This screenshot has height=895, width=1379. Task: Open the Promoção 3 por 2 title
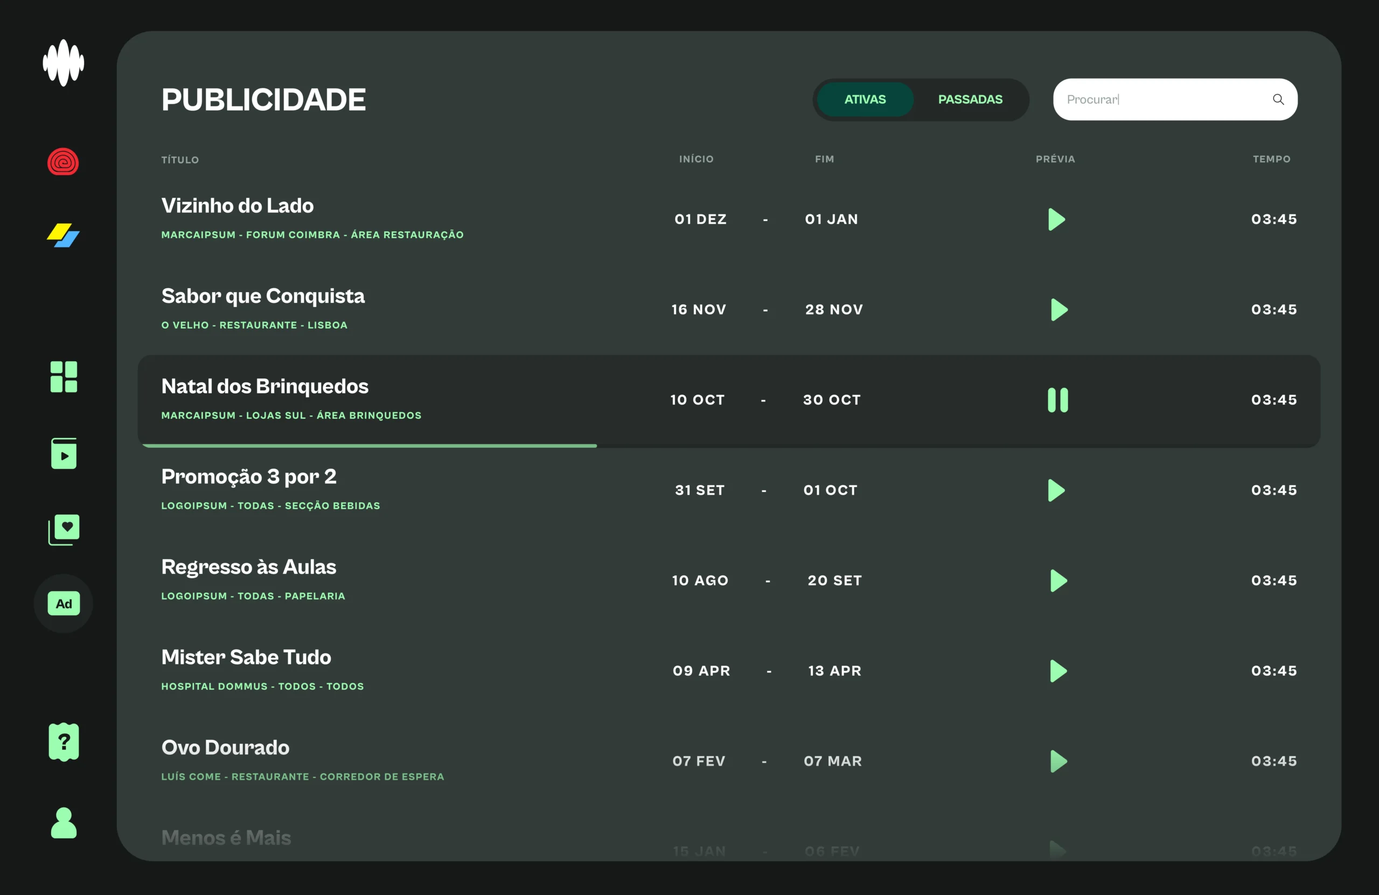[x=248, y=476]
